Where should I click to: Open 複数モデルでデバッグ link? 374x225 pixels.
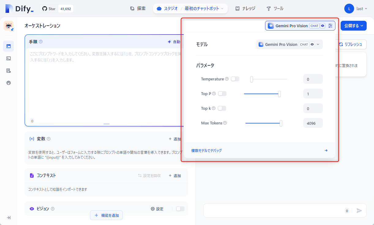click(x=207, y=150)
